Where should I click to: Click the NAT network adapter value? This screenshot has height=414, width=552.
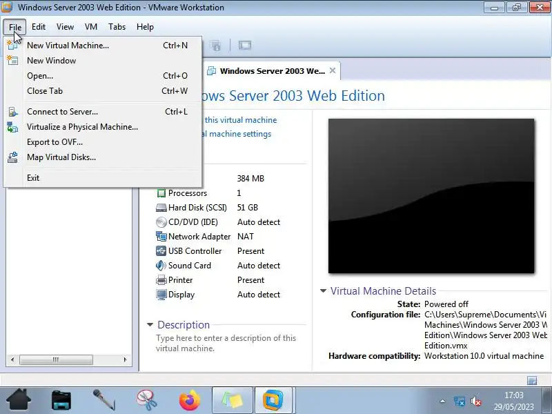[x=246, y=237]
